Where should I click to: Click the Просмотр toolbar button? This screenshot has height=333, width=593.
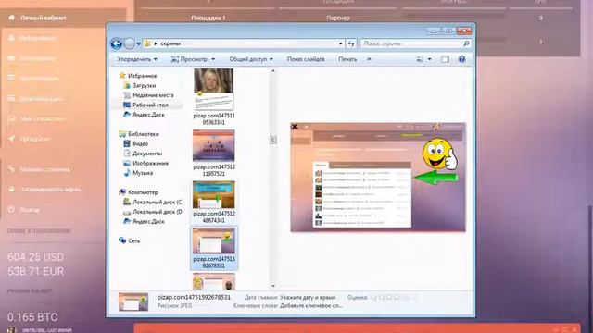(x=189, y=59)
